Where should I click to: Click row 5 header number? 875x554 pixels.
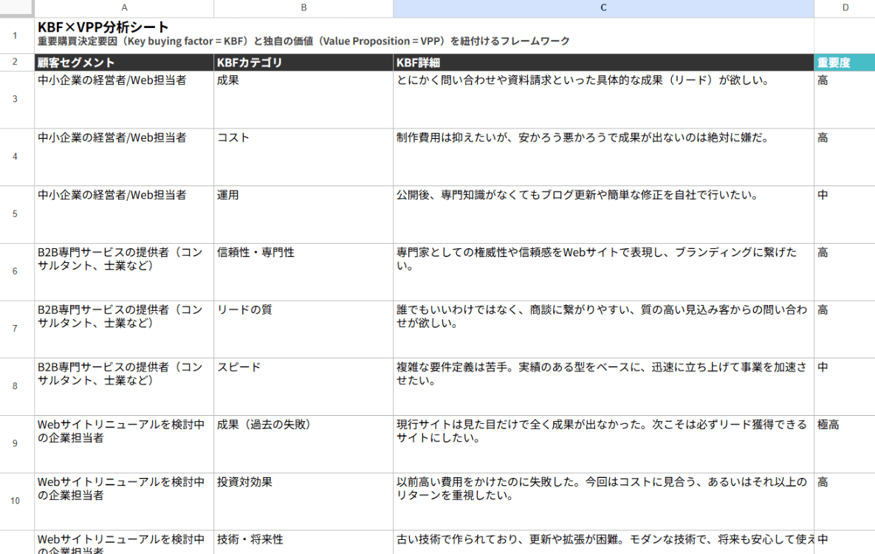point(16,214)
